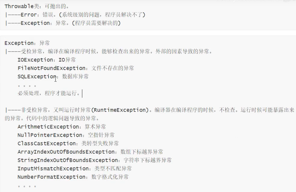Click the ArithmeticException line
The height and width of the screenshot is (192, 296).
coord(61,127)
